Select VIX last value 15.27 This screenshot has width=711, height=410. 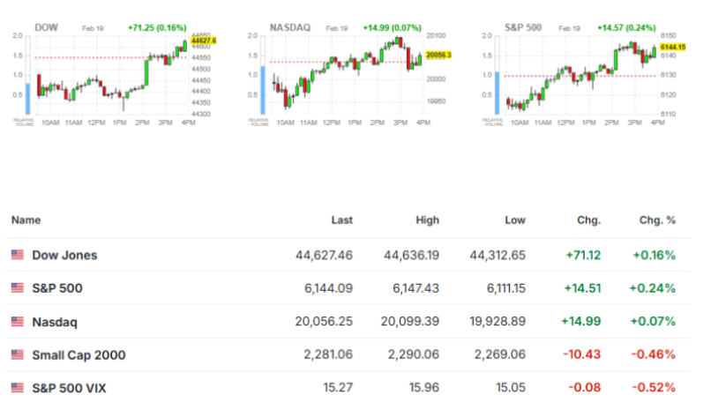[x=338, y=388]
